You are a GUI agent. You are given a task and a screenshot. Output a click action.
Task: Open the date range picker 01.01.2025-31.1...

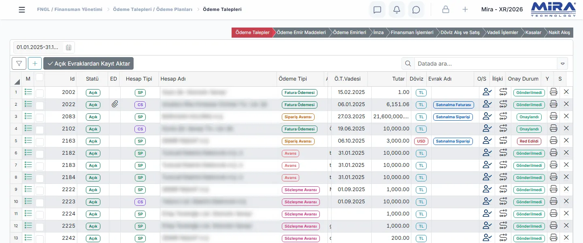[x=44, y=47]
